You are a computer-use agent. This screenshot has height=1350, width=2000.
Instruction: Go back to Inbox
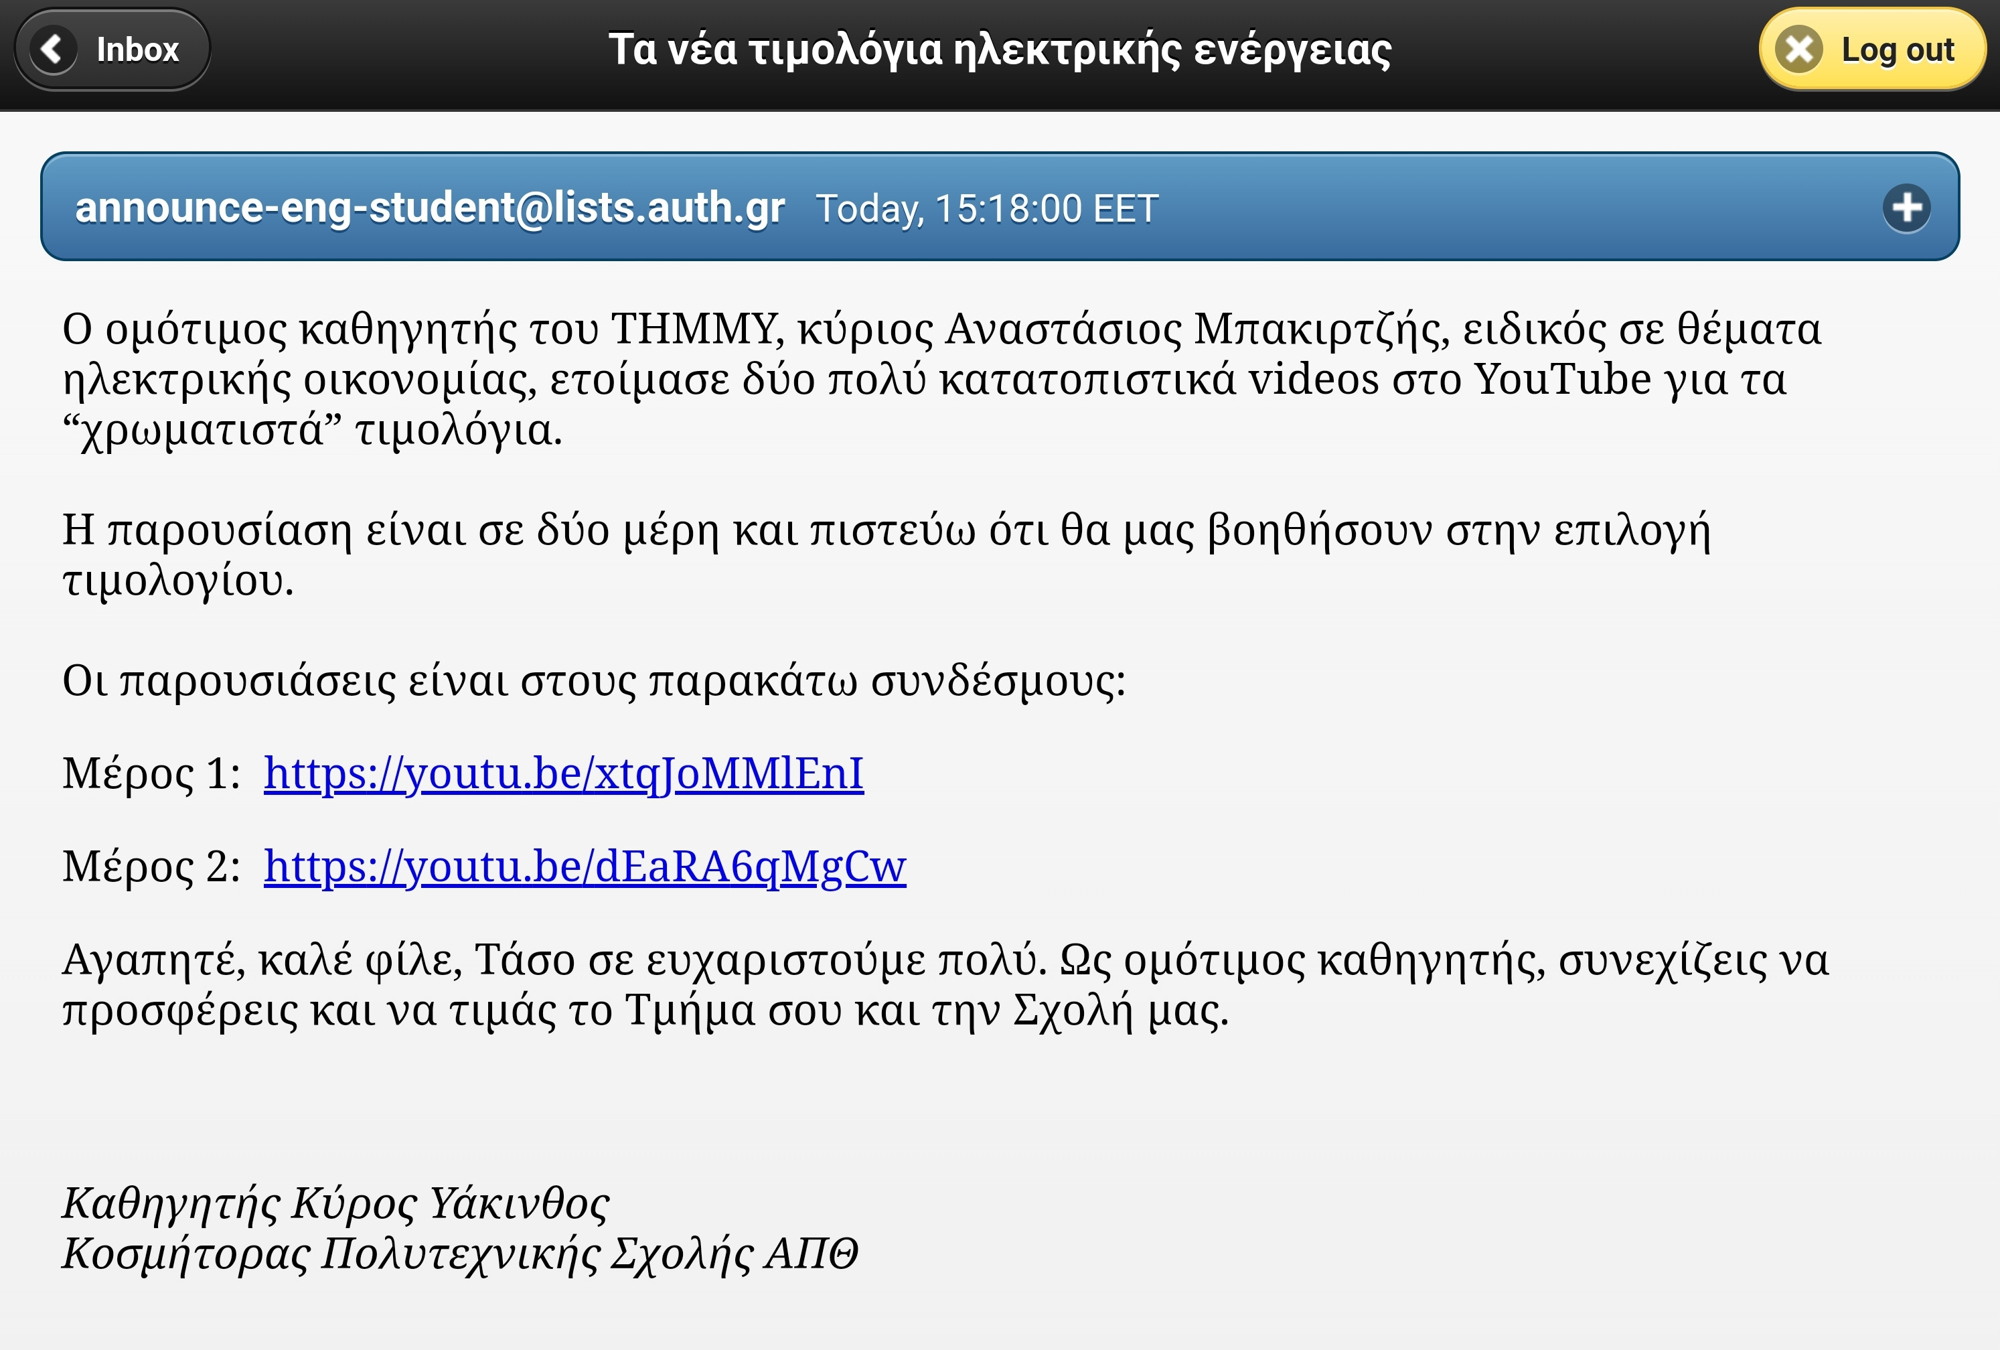point(112,50)
